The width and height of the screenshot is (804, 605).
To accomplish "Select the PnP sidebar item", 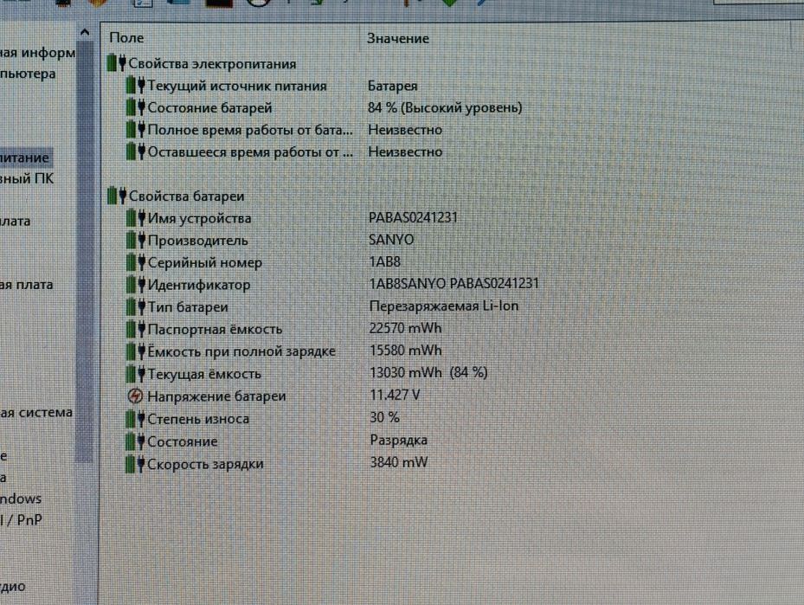I will tap(22, 520).
